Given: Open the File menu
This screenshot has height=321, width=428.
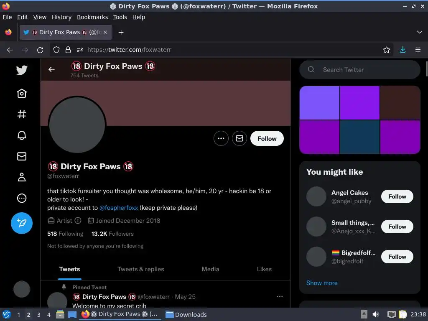Looking at the screenshot, I should (7, 17).
